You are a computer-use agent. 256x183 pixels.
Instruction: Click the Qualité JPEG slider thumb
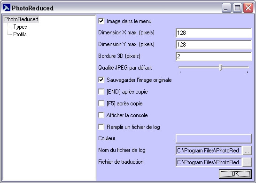point(220,67)
